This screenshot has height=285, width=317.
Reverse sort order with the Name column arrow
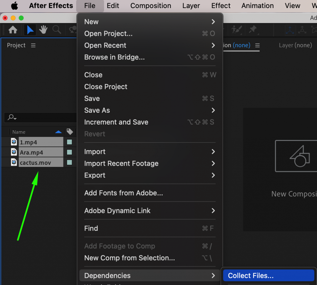click(58, 132)
